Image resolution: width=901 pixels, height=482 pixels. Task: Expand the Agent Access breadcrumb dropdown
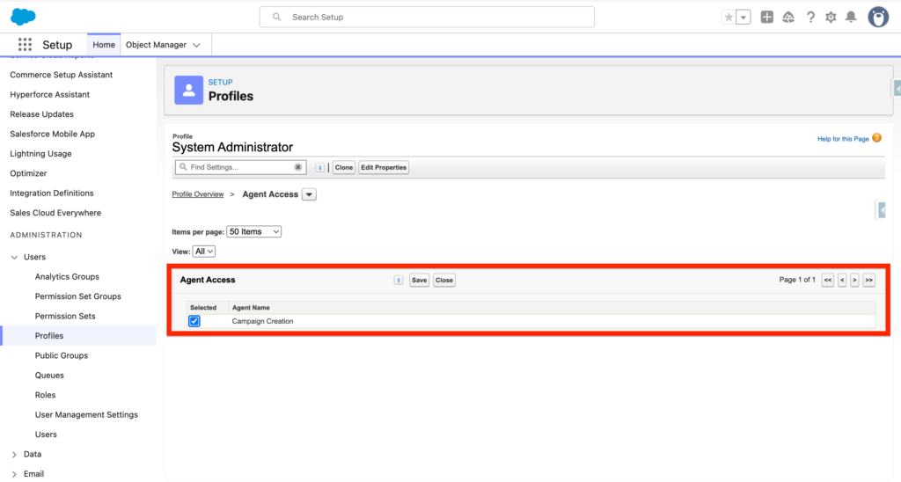click(x=309, y=194)
